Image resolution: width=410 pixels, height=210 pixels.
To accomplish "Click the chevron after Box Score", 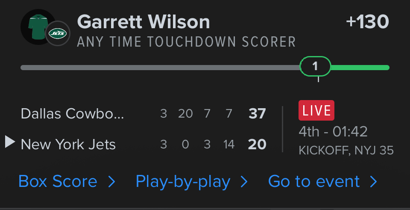I will coord(112,182).
